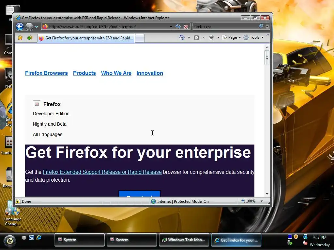Image resolution: width=334 pixels, height=250 pixels.
Task: Open the Innovation link
Action: [150, 73]
